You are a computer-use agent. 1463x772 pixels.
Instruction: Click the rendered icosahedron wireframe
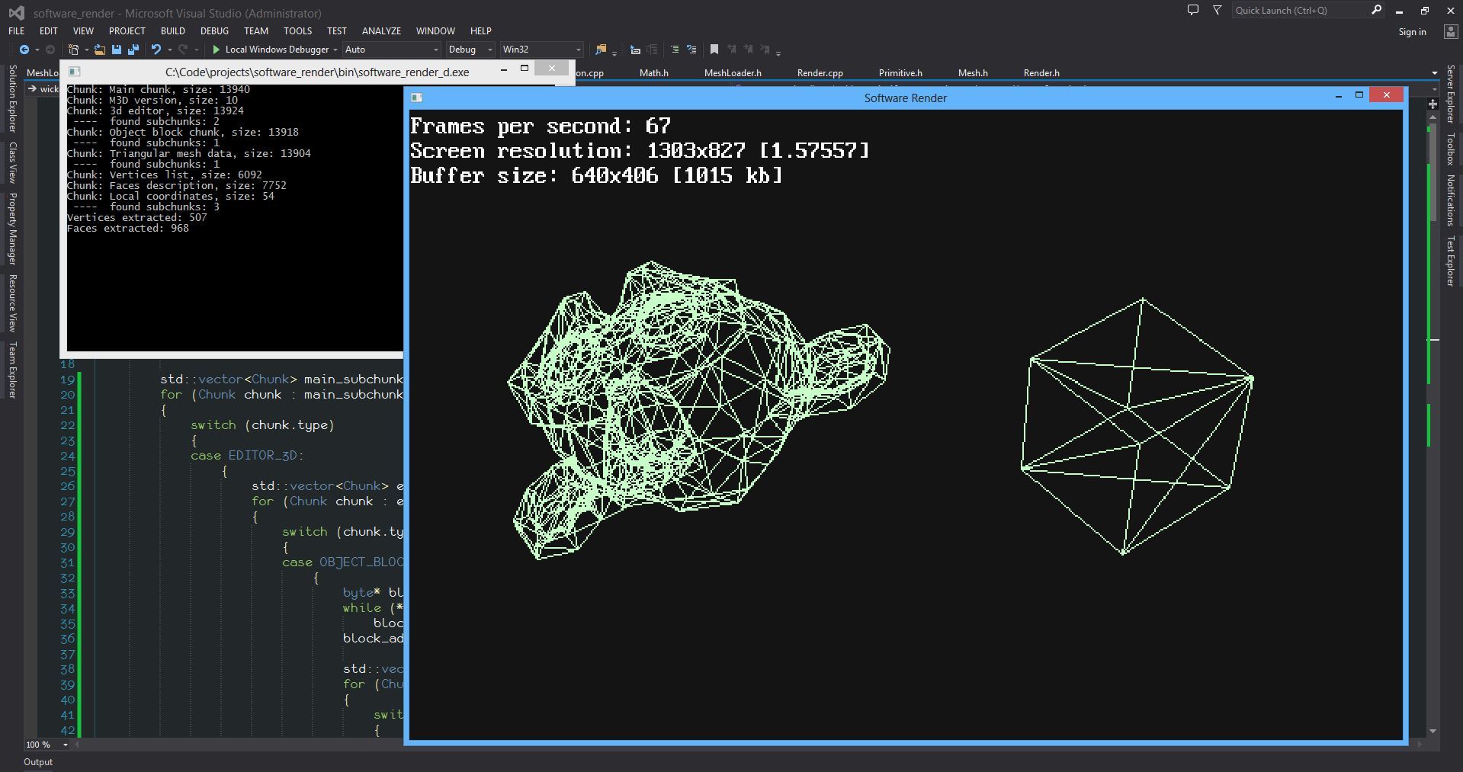tap(1137, 426)
